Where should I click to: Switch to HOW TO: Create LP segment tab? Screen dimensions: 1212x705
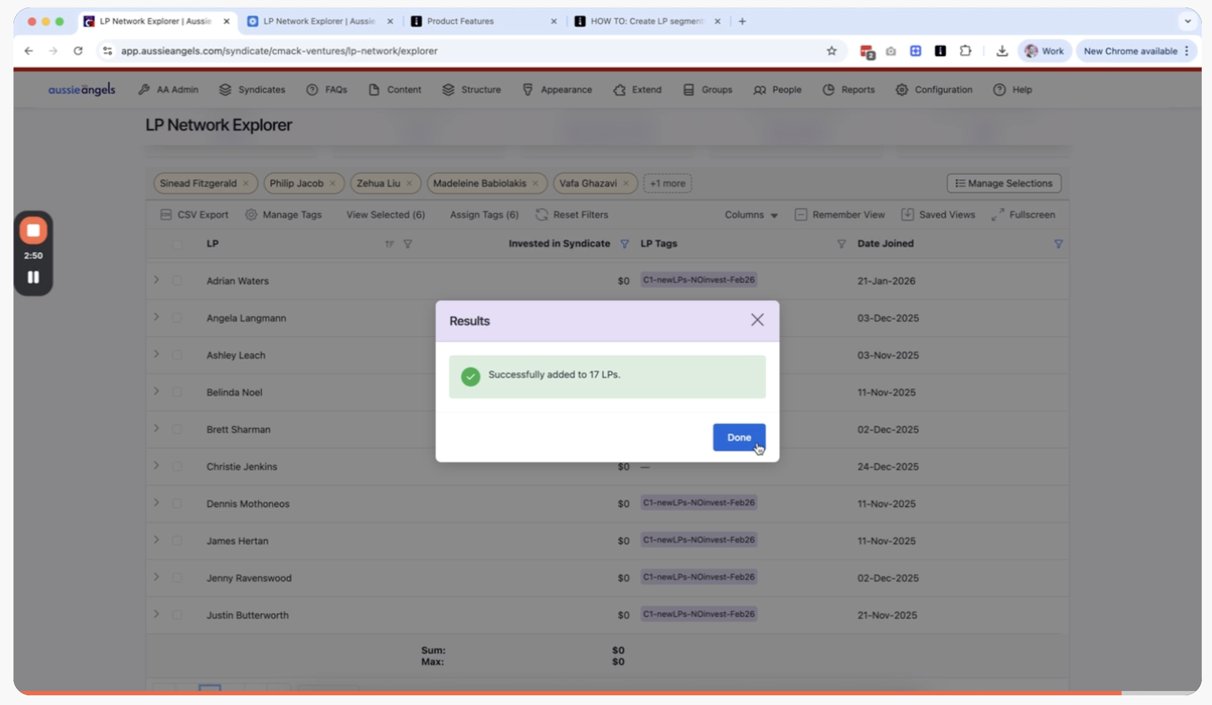pos(648,21)
